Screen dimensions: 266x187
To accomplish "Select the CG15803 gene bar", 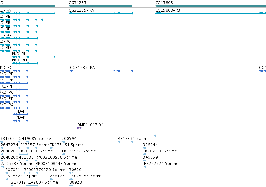I will coord(211,6).
